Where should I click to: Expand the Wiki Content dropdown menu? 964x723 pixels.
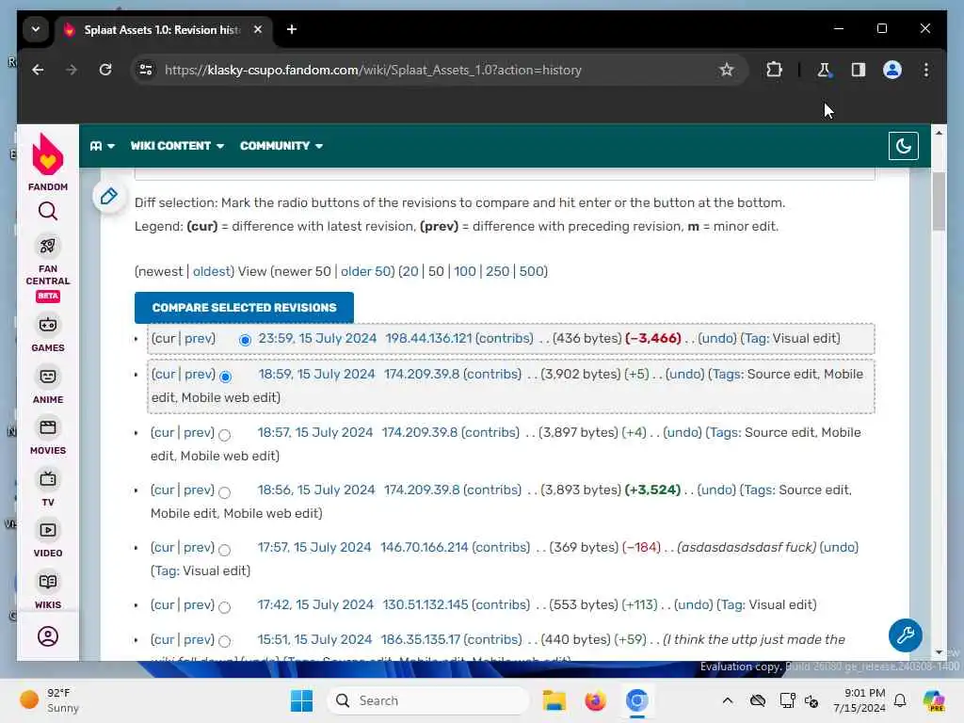click(177, 146)
